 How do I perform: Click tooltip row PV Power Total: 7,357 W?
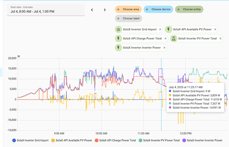click(194, 104)
